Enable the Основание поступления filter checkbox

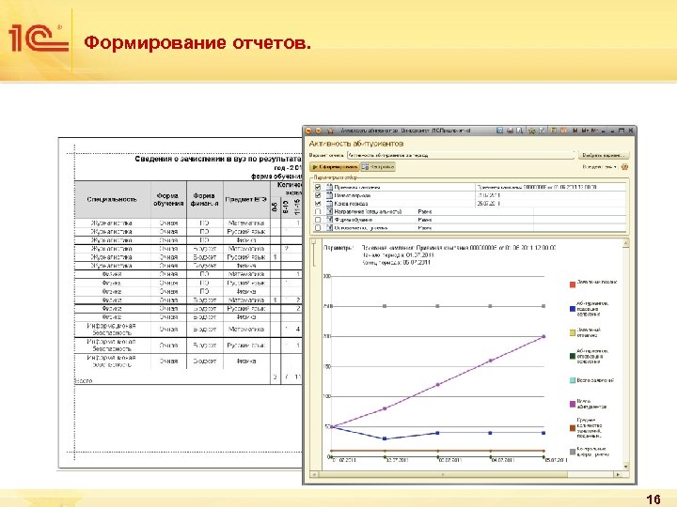[x=318, y=227]
